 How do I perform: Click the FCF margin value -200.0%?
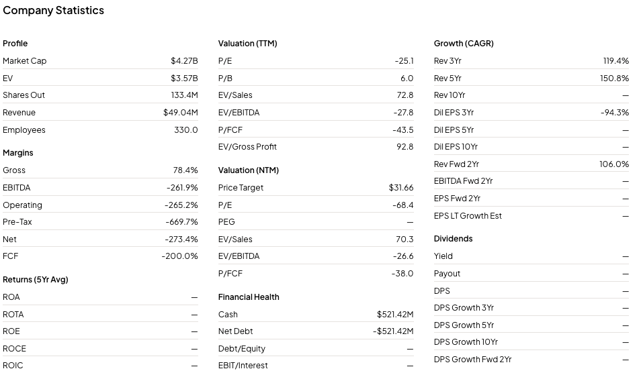179,256
